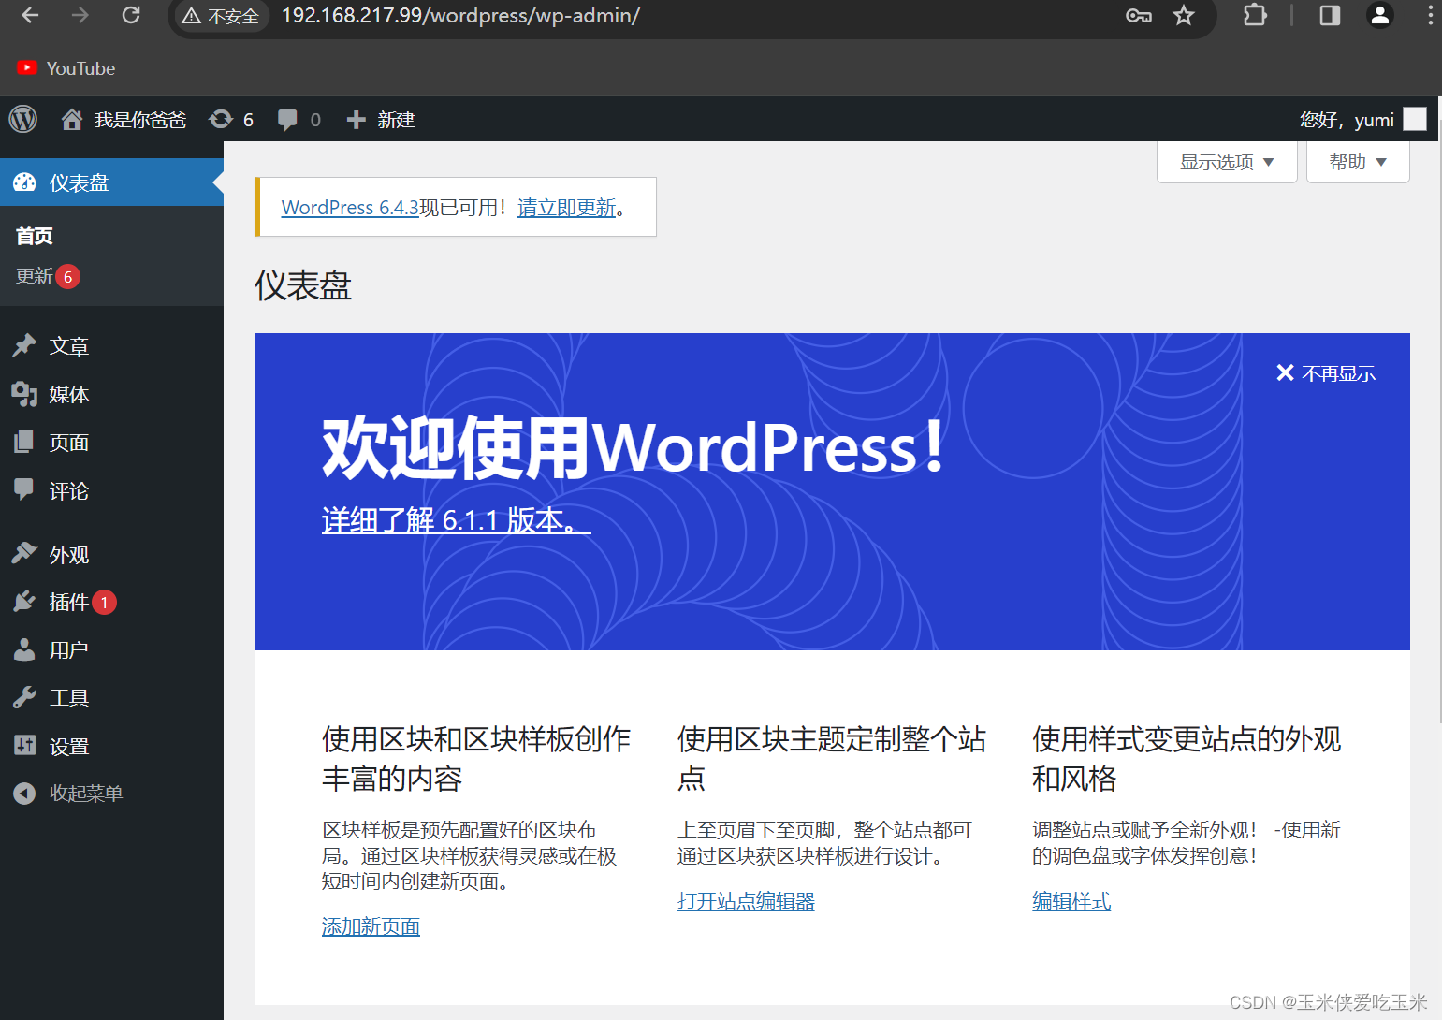Open browser extensions puzzle icon
This screenshot has width=1442, height=1020.
[1255, 15]
